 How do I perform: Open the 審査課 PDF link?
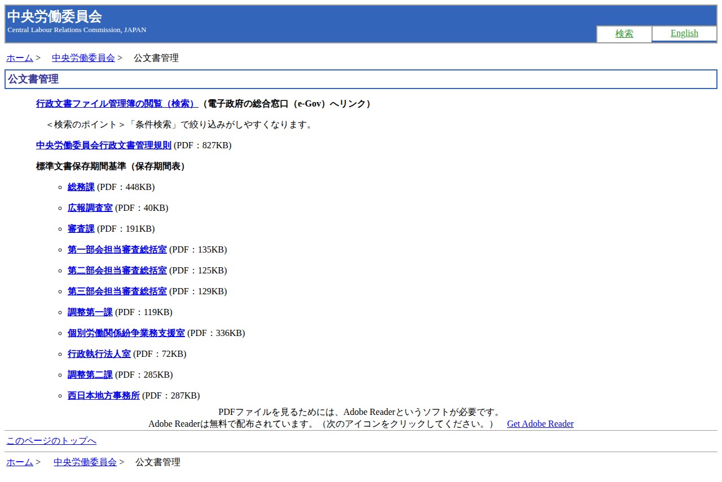80,228
